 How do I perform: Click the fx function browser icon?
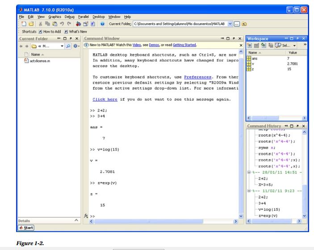(86, 216)
